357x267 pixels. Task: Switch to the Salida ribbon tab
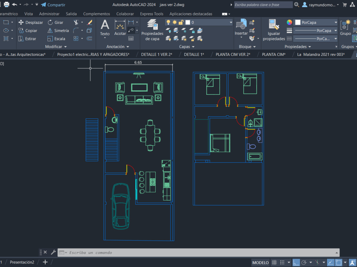pyautogui.click(x=71, y=14)
